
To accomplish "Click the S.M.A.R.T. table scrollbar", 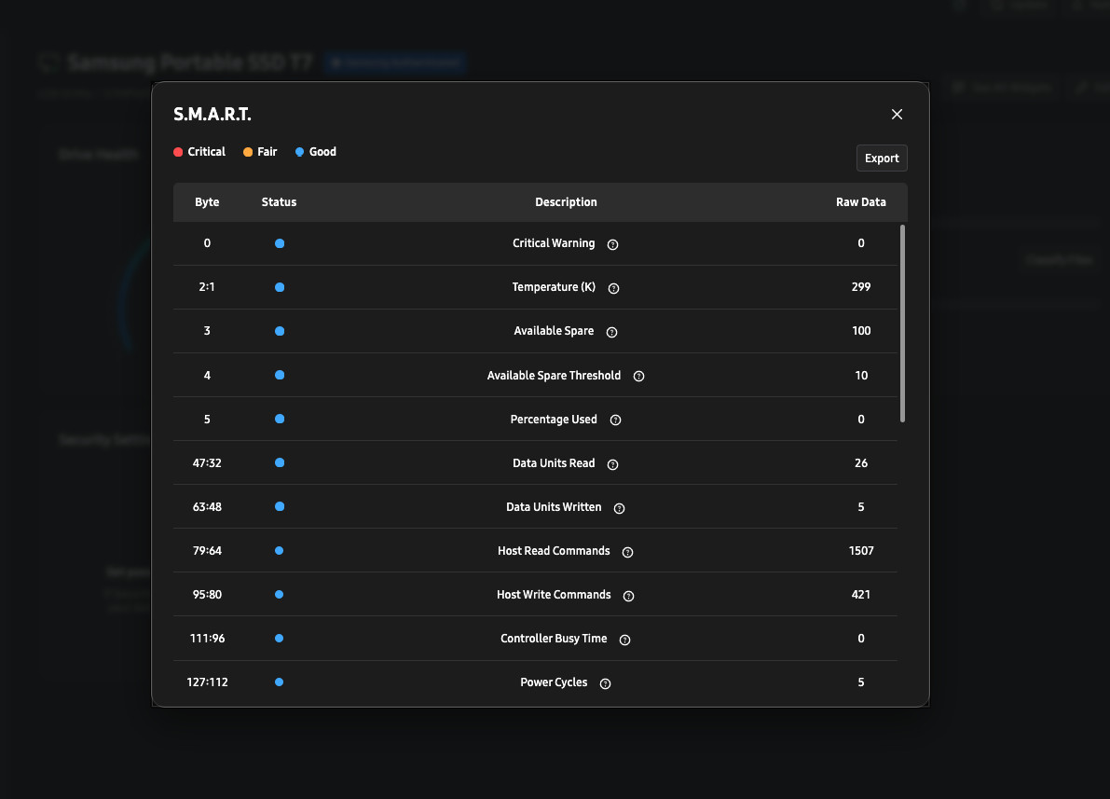I will coord(902,324).
